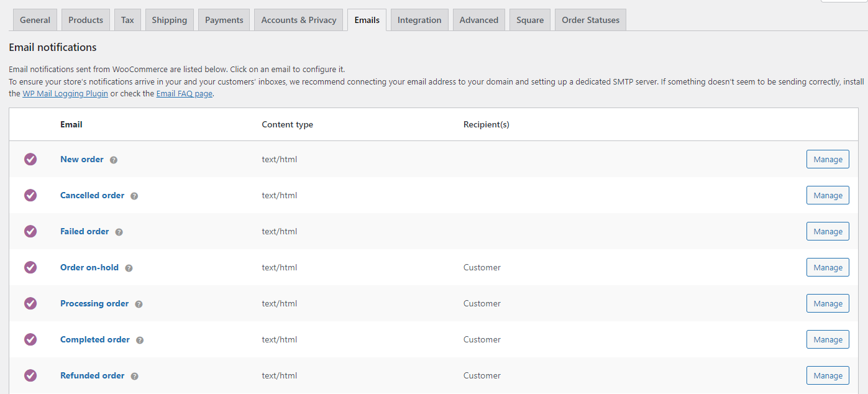The height and width of the screenshot is (394, 868).
Task: Click Manage for Refunded order
Action: pos(828,375)
